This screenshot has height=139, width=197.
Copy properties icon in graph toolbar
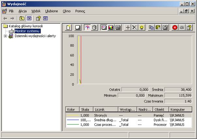pos(151,27)
